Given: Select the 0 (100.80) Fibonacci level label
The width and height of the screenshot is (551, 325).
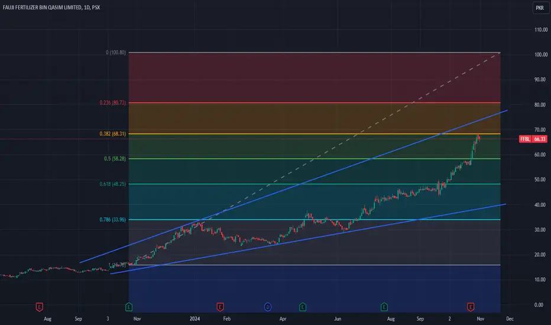Looking at the screenshot, I should click(x=116, y=53).
